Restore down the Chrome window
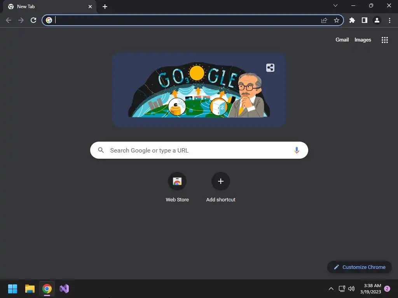398x298 pixels. click(371, 5)
